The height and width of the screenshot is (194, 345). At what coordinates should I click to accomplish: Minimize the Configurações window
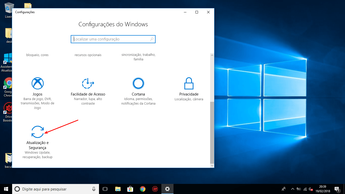tap(185, 12)
